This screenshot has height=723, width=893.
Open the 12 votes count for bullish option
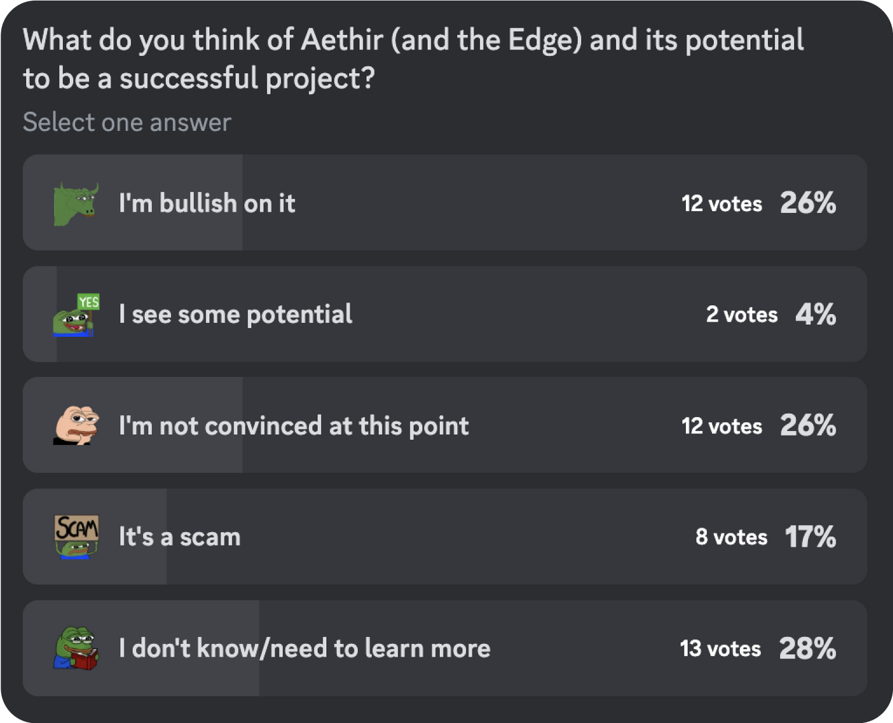722,204
